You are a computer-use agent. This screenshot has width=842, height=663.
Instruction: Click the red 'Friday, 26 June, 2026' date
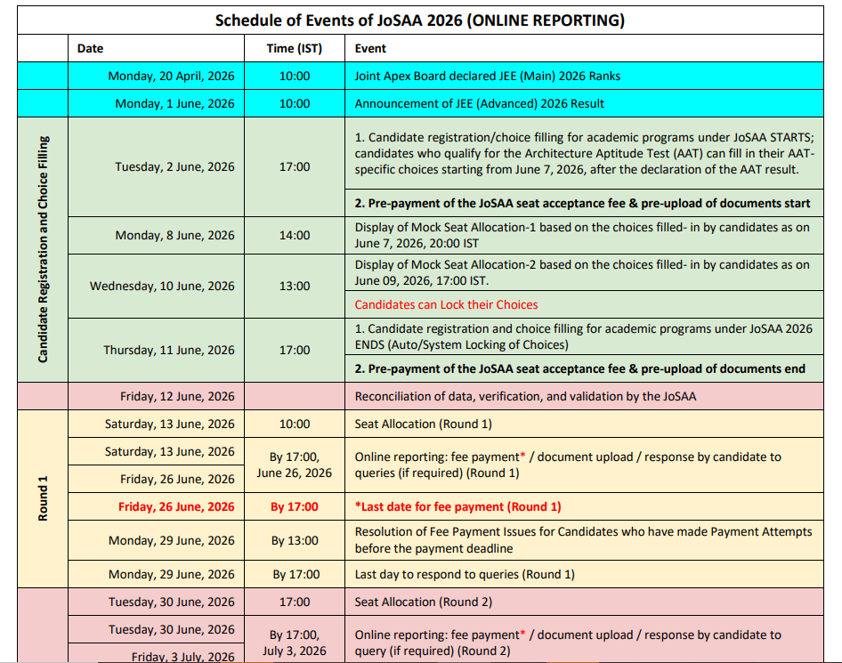(176, 506)
